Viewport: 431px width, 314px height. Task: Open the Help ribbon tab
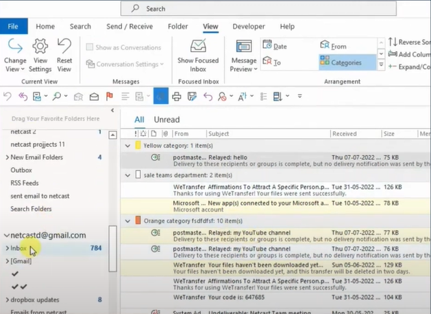click(287, 27)
